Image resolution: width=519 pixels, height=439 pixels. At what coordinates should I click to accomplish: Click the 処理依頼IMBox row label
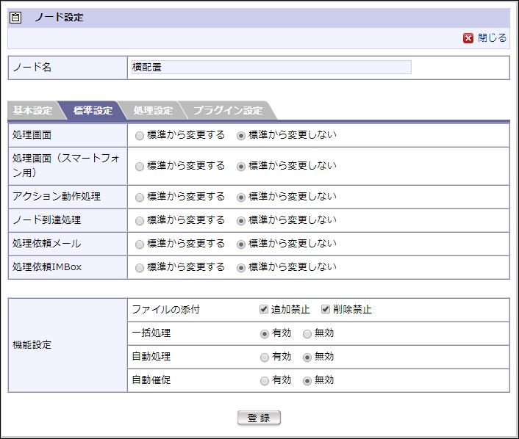click(x=46, y=266)
